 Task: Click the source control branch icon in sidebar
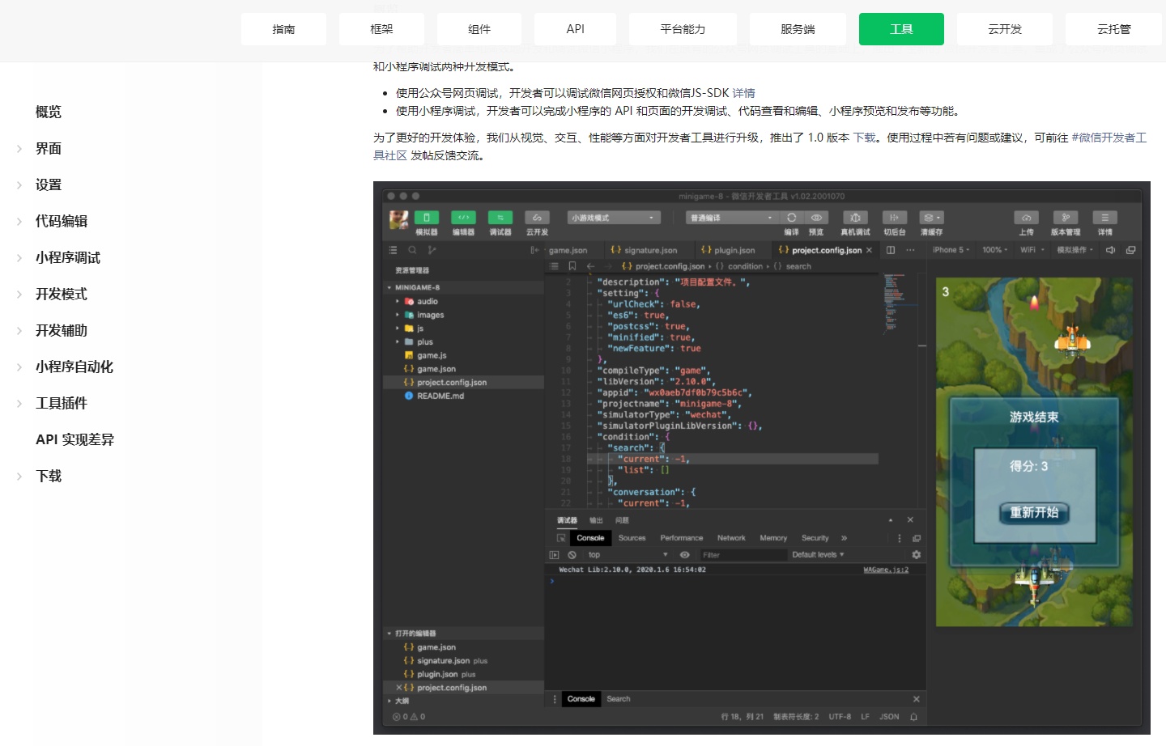point(432,250)
